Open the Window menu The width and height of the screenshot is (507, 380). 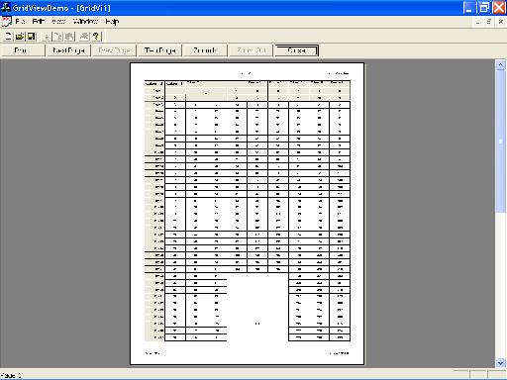(85, 22)
